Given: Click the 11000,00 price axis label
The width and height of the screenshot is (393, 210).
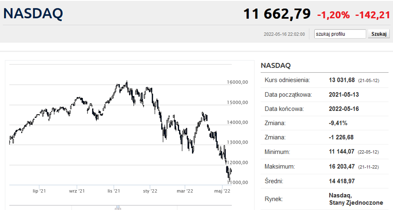Looking at the screenshot, I should pyautogui.click(x=238, y=182).
